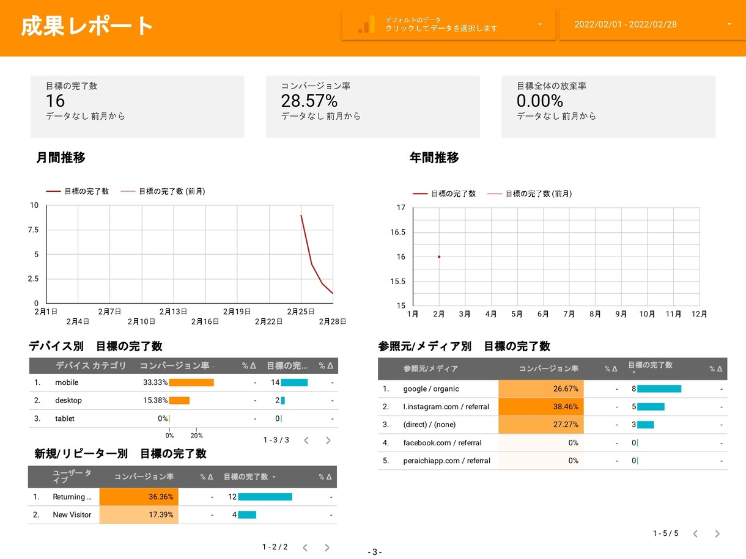Click the デバイス カテゴリ column header
The image size is (746, 559).
90,366
